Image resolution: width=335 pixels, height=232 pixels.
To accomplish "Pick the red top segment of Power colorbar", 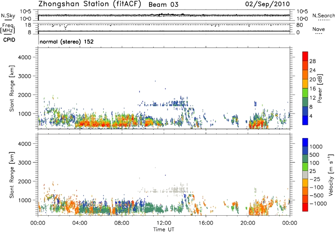I will [x=305, y=56].
